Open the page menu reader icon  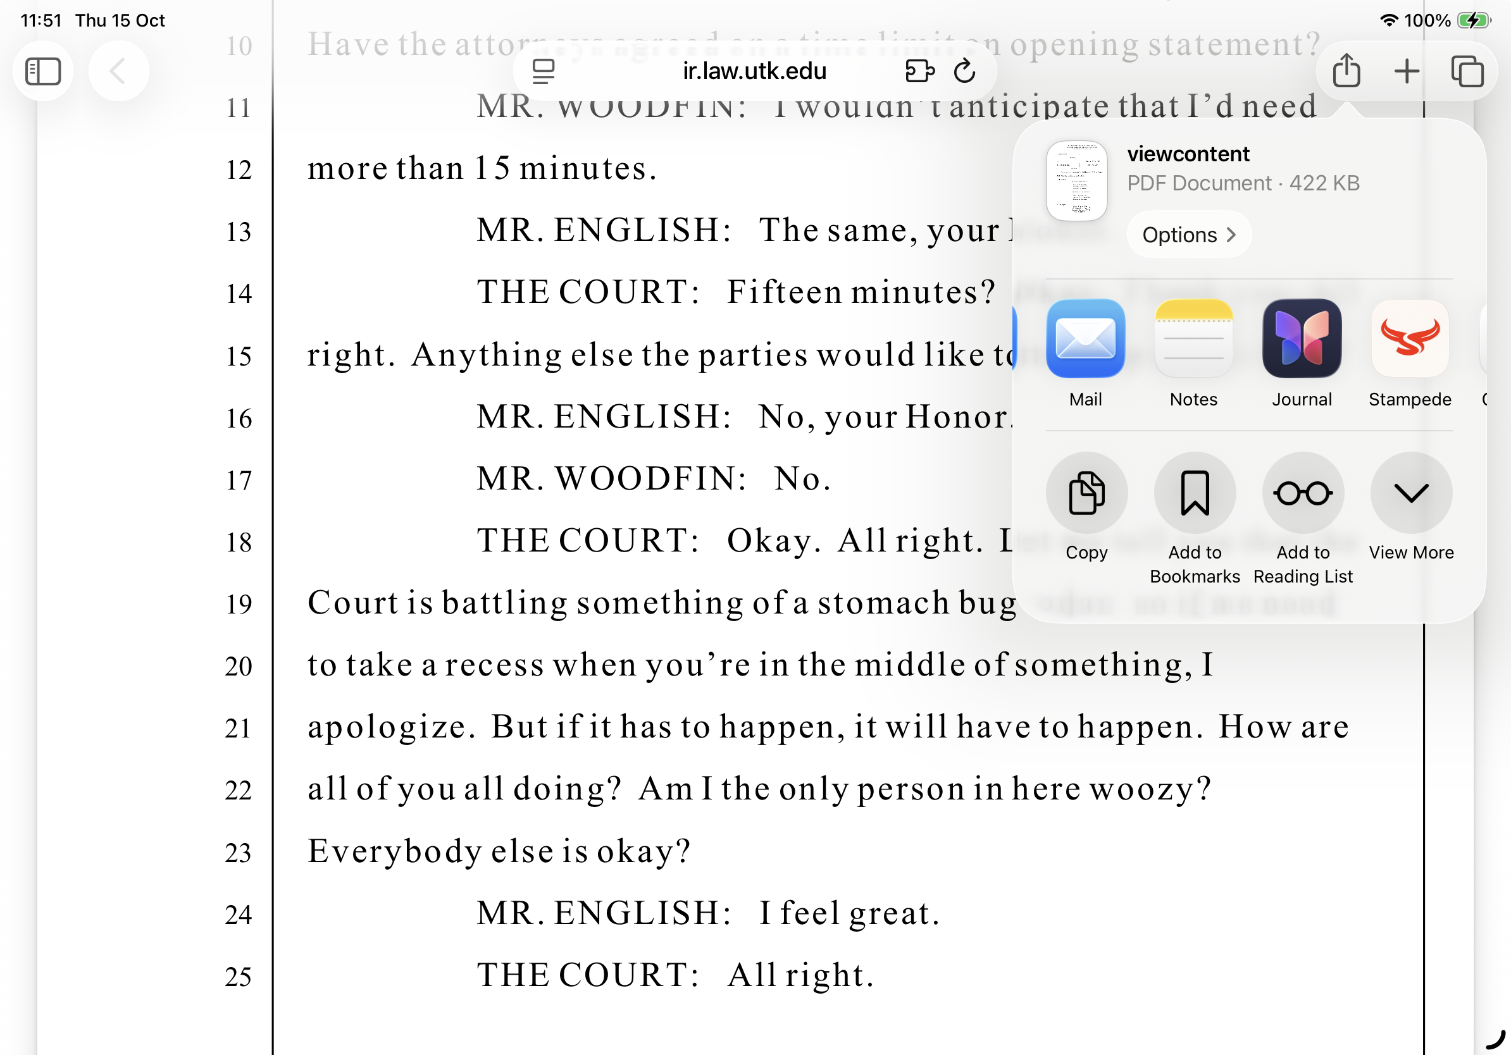click(543, 71)
